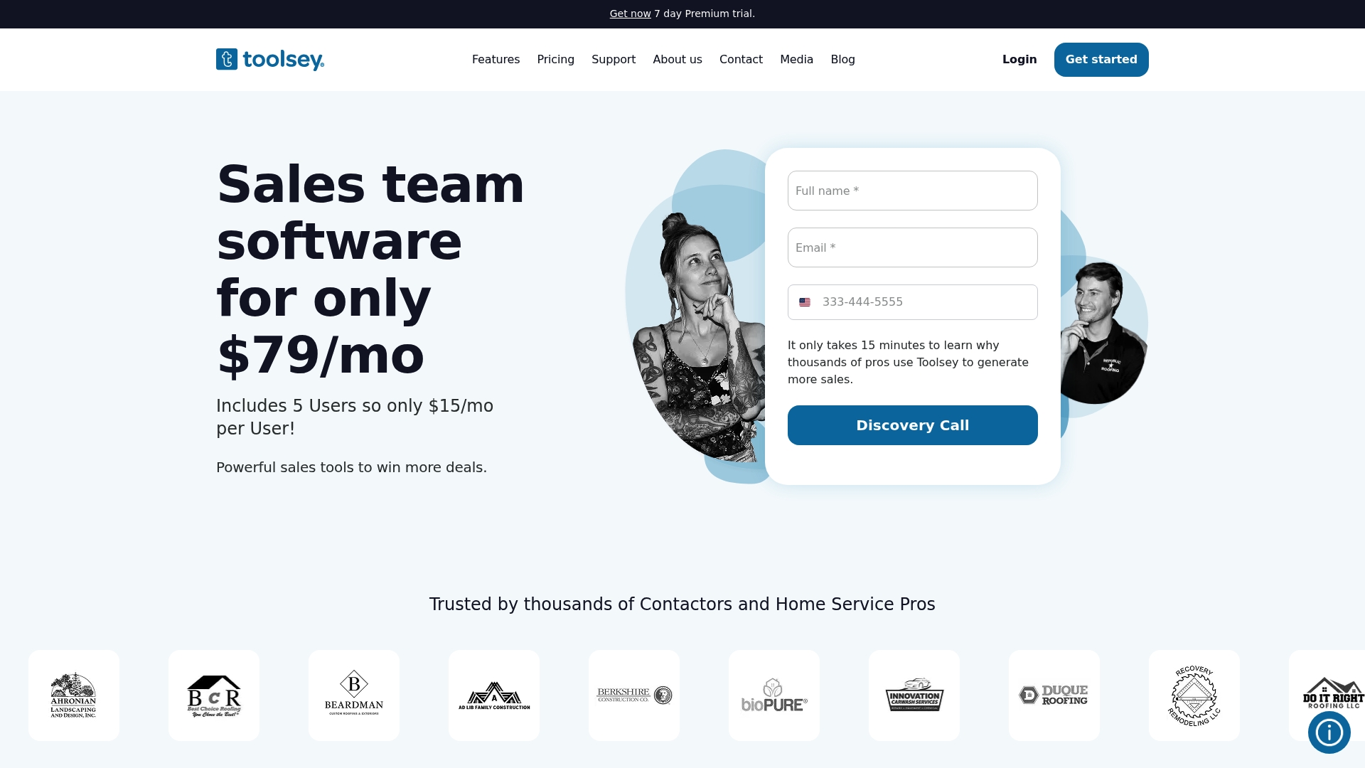Click "7 day Premium trial" banner text
This screenshot has width=1365, height=768.
coord(705,14)
